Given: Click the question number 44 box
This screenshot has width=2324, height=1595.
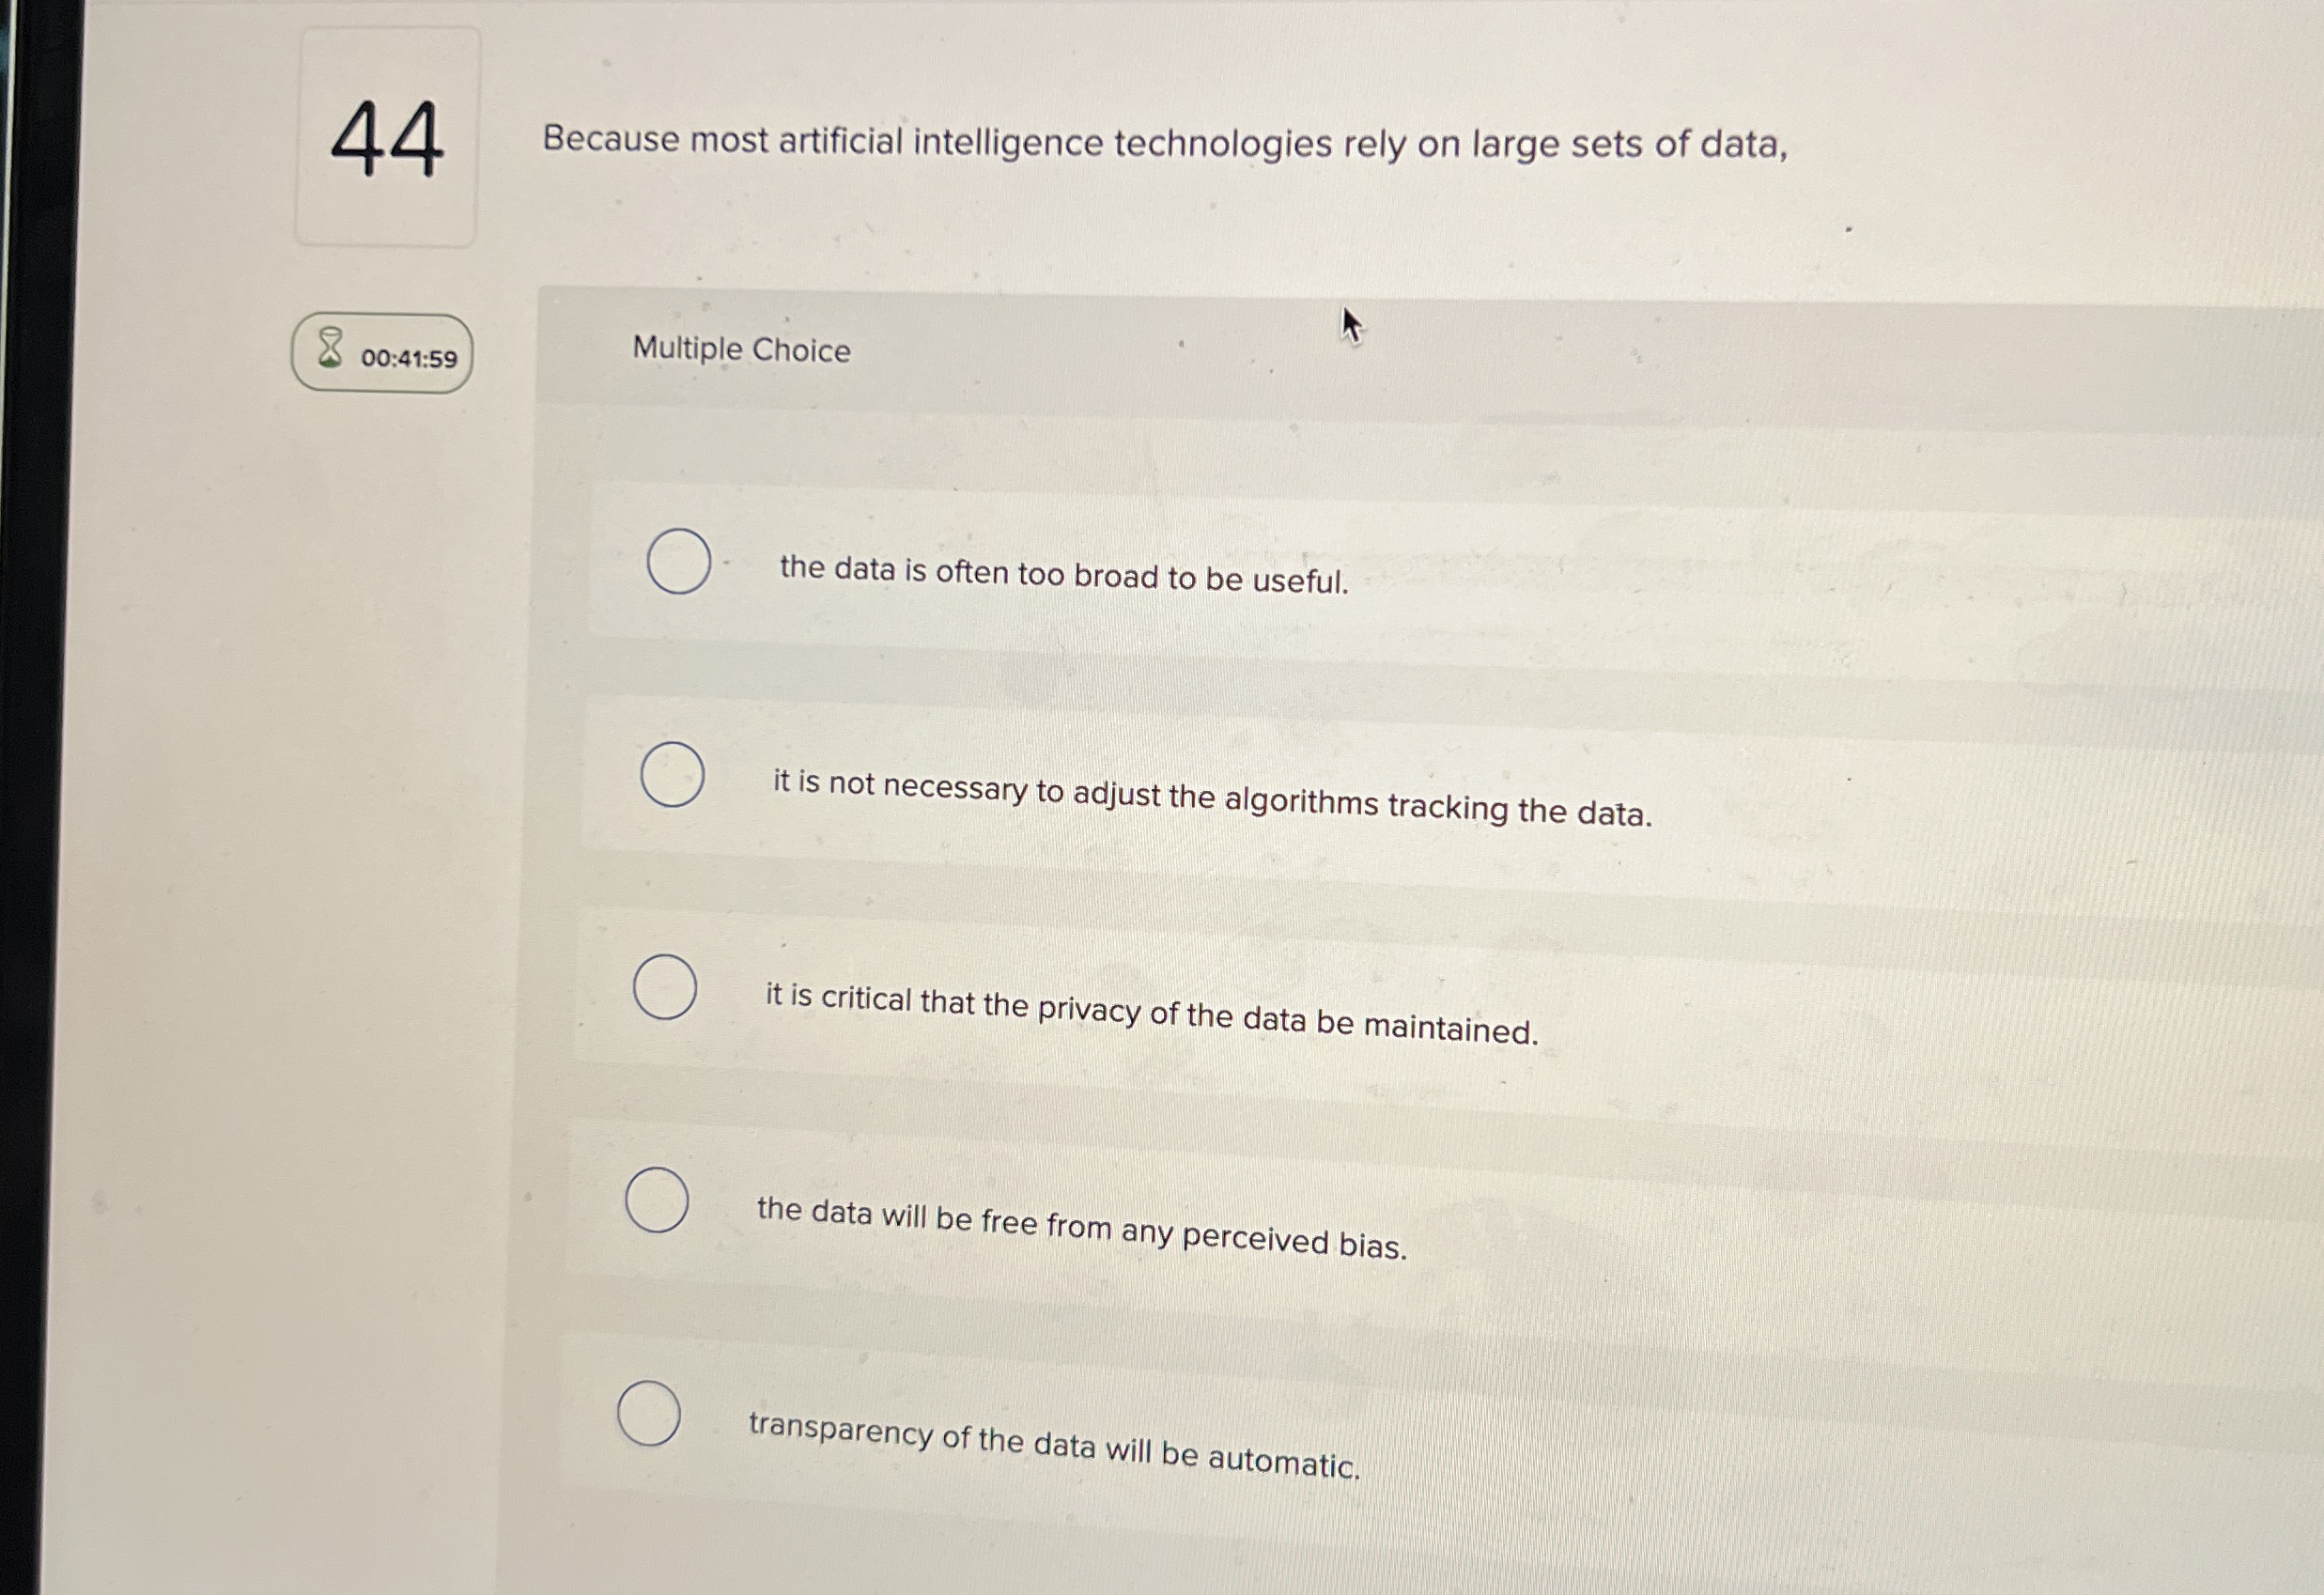Looking at the screenshot, I should [x=388, y=140].
